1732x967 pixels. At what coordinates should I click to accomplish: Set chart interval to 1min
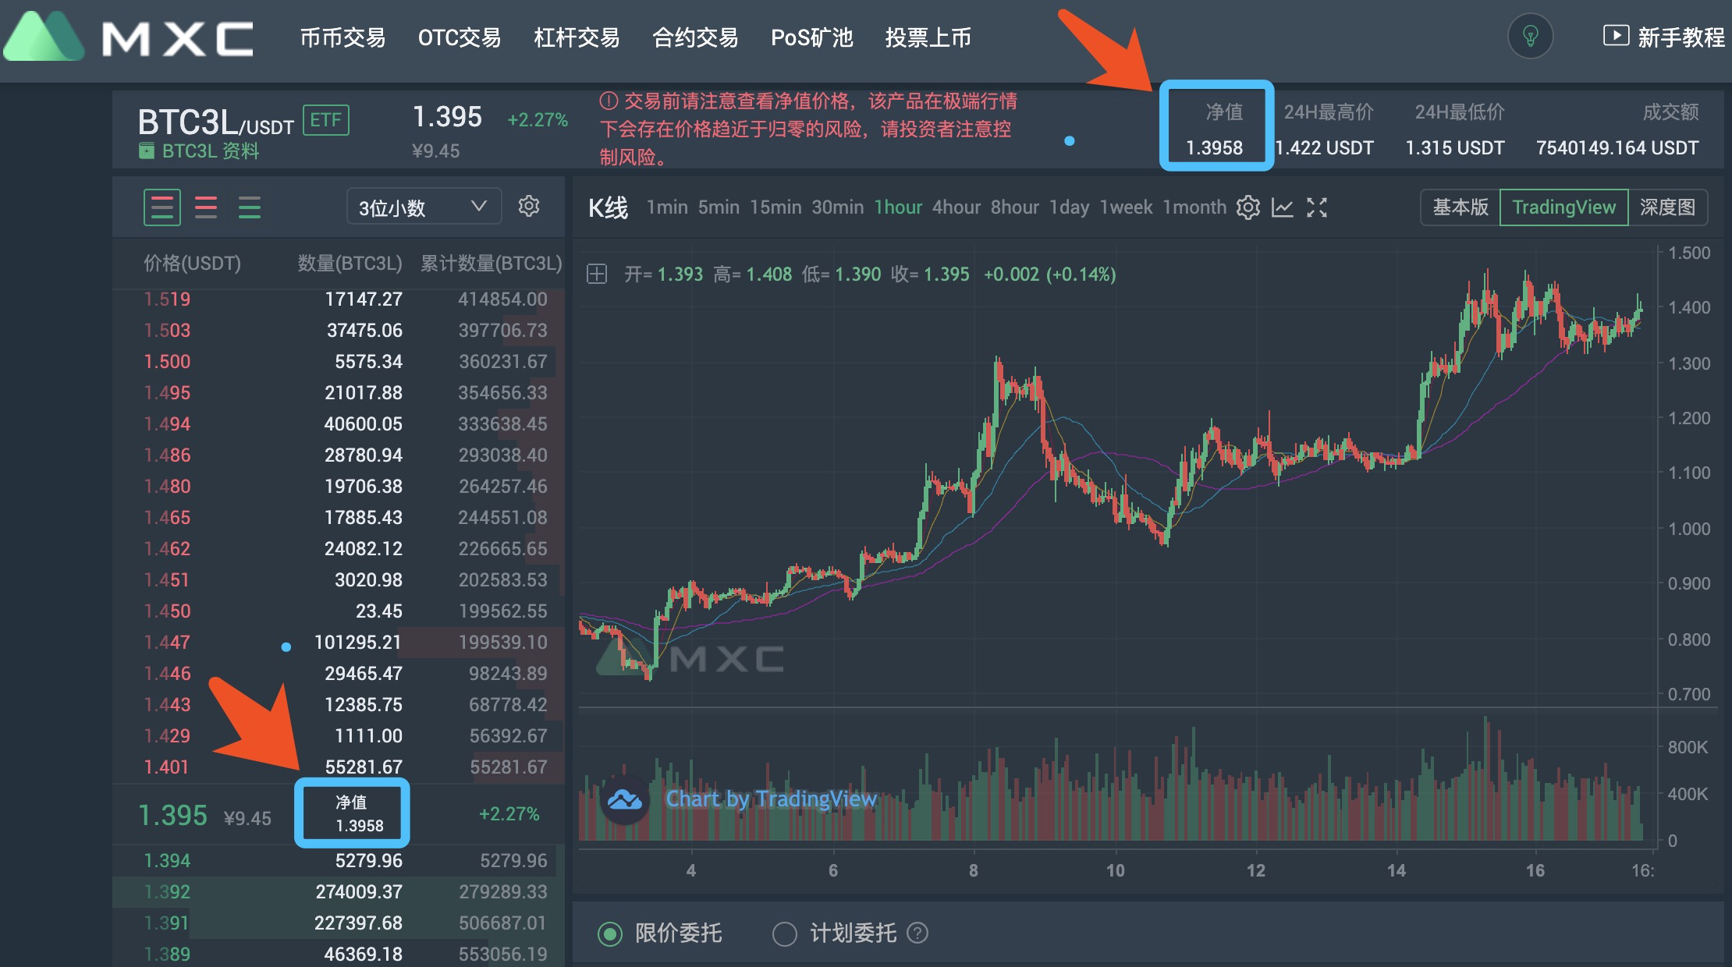point(667,207)
